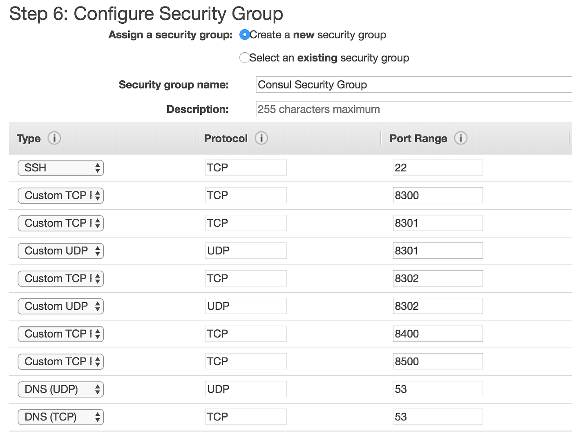Click the Security group name field

[409, 84]
